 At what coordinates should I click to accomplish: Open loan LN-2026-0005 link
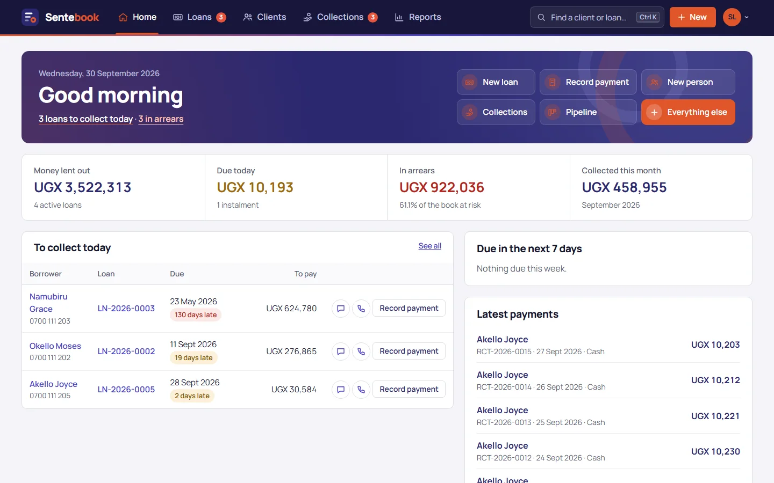click(x=126, y=390)
